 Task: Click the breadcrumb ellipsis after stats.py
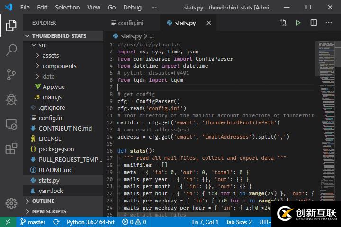coord(152,37)
